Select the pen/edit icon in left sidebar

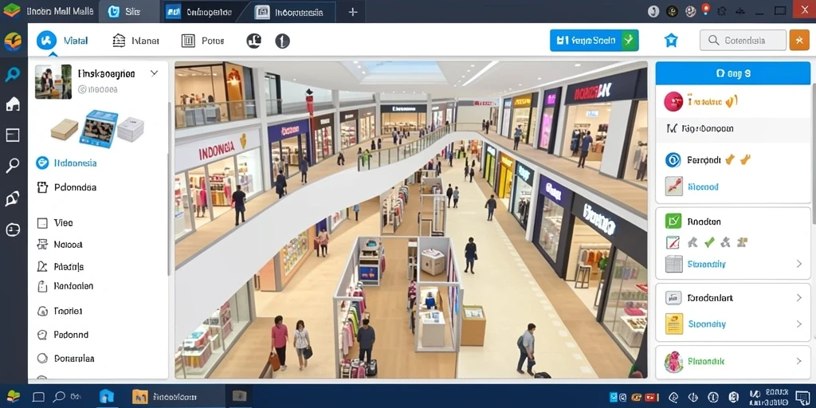[13, 198]
